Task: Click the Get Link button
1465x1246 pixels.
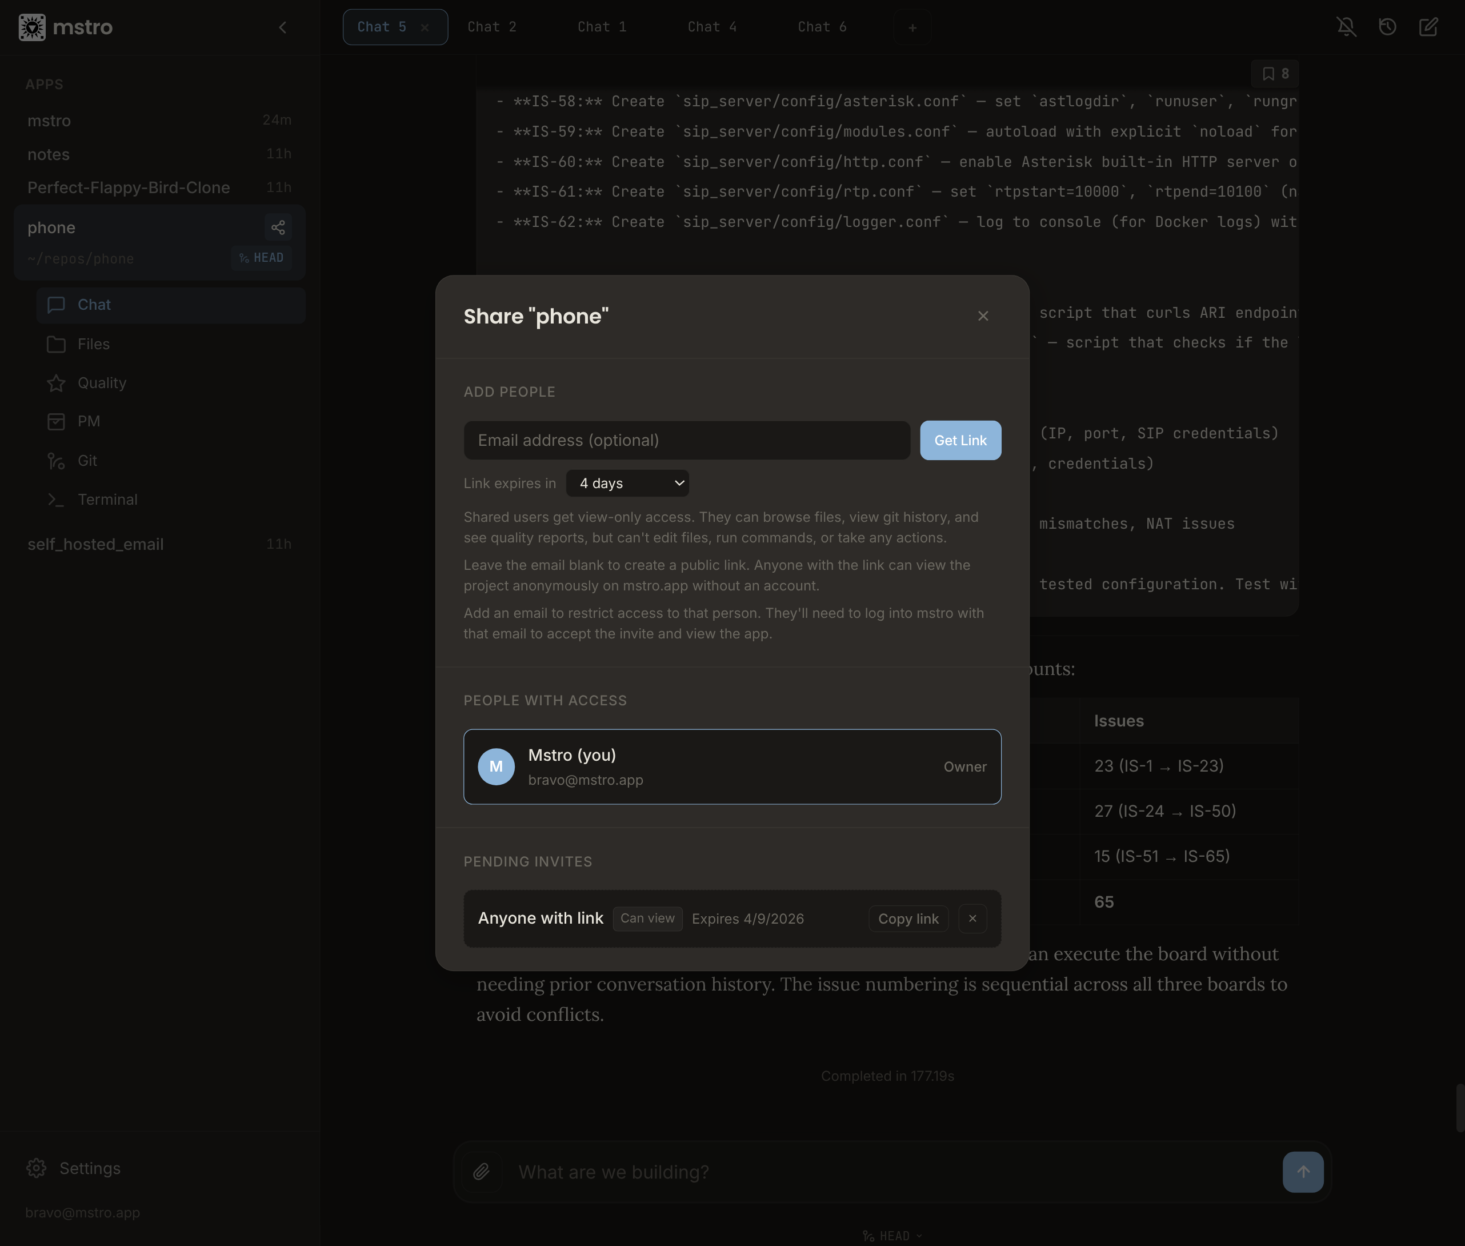Action: [959, 440]
